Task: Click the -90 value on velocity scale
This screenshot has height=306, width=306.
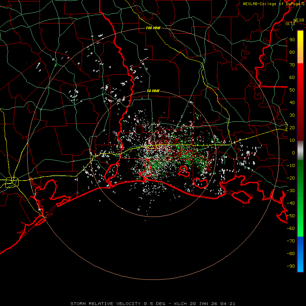Action: [291, 266]
